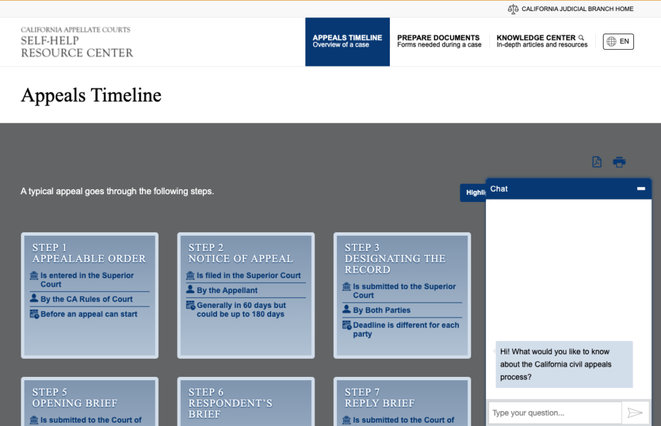Select the Appeals Timeline nav tab

click(x=347, y=42)
